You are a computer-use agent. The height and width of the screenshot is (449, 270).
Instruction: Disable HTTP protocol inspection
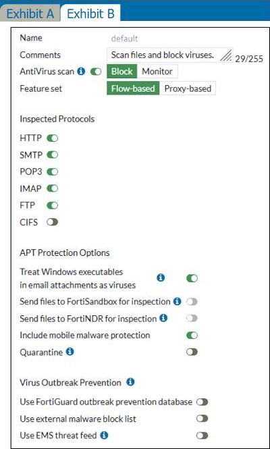pos(53,138)
